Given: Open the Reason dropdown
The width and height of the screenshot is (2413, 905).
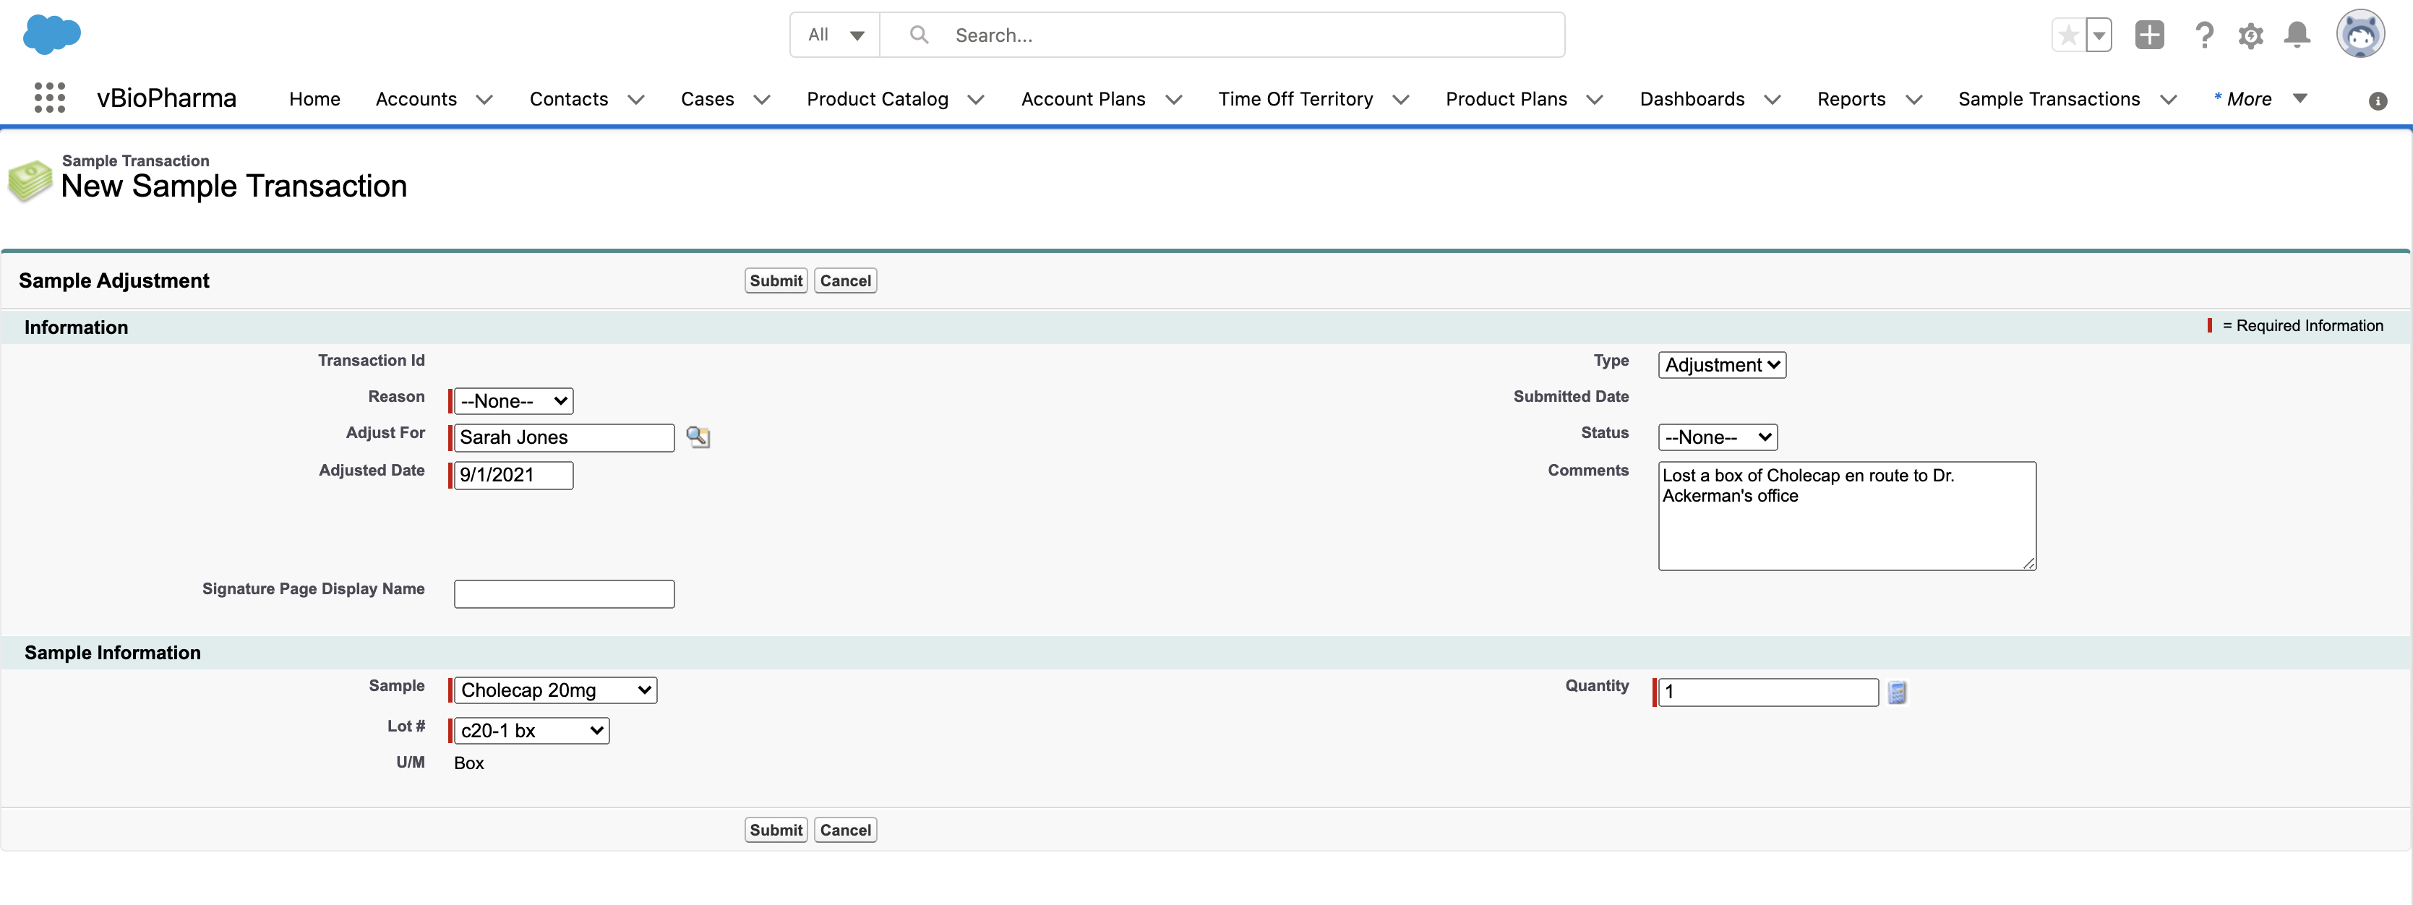Looking at the screenshot, I should point(513,401).
